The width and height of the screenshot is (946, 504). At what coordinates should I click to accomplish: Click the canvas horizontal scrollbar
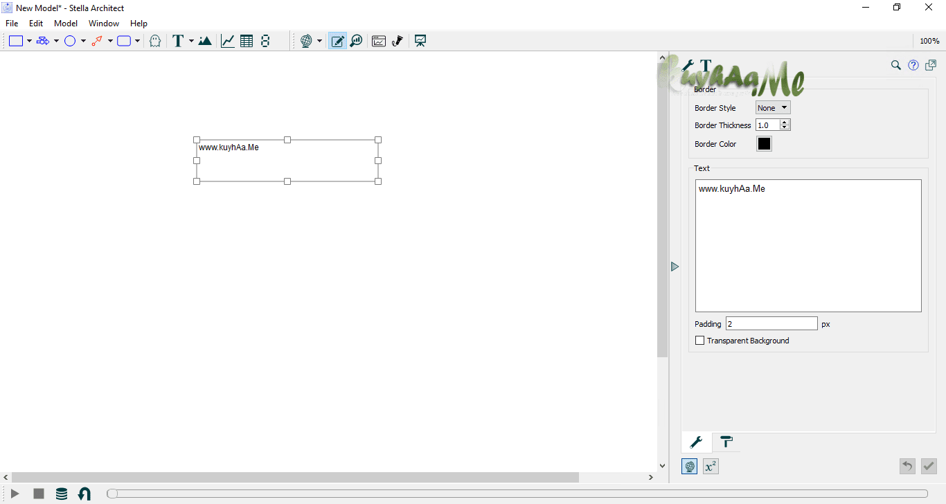[295, 478]
